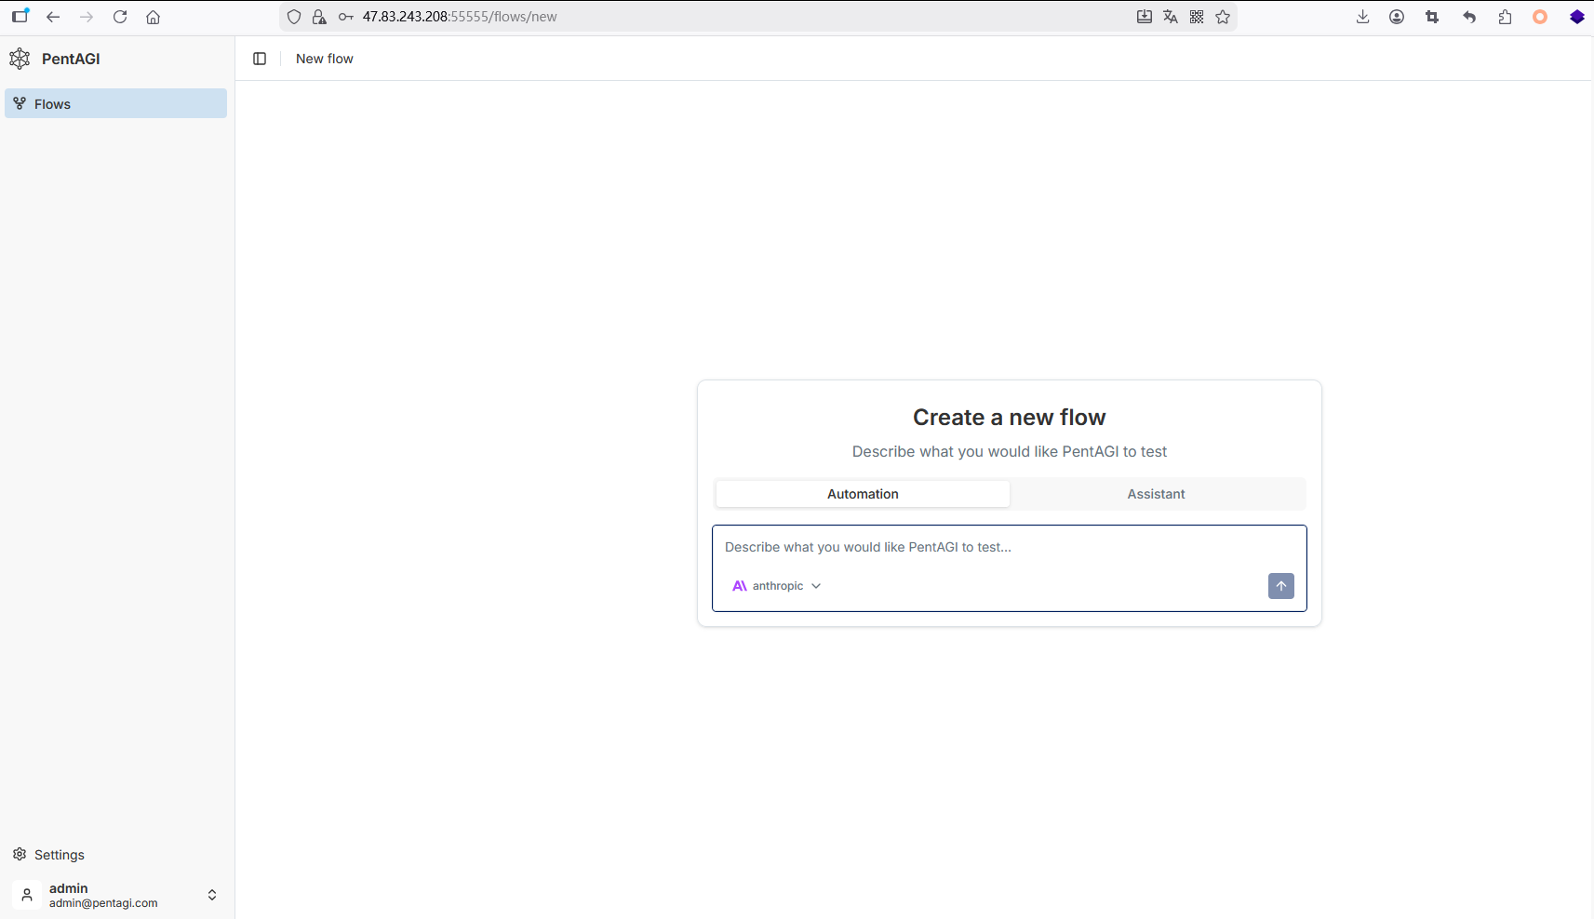Screen dimensions: 1594x919
Task: Click the translate page icon
Action: (1171, 17)
